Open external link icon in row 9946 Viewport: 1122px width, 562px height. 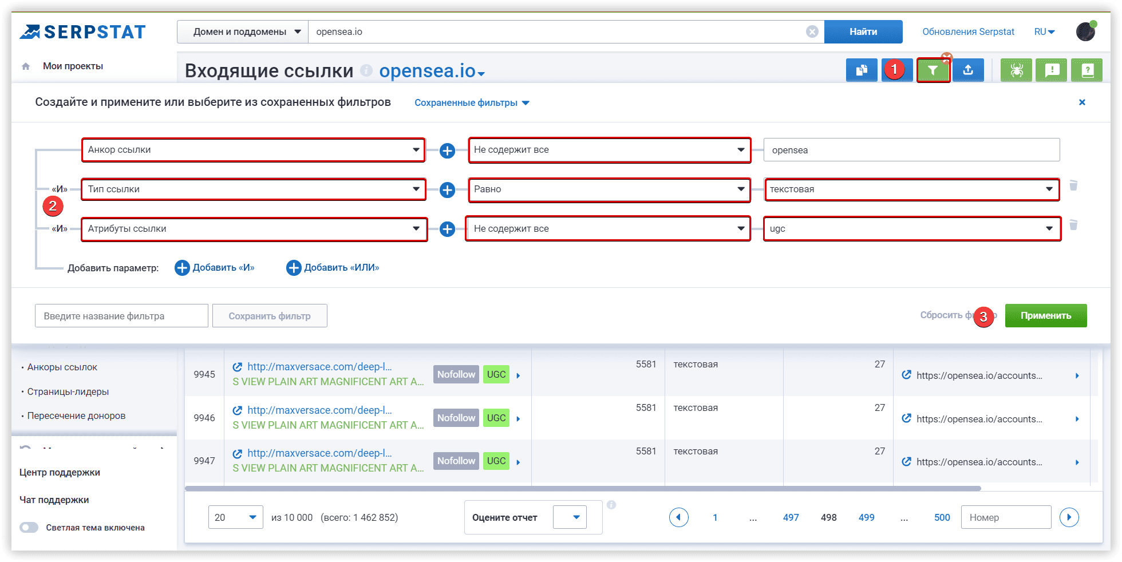coord(237,410)
